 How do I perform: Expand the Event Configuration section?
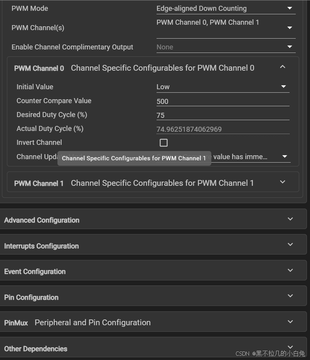click(290, 270)
